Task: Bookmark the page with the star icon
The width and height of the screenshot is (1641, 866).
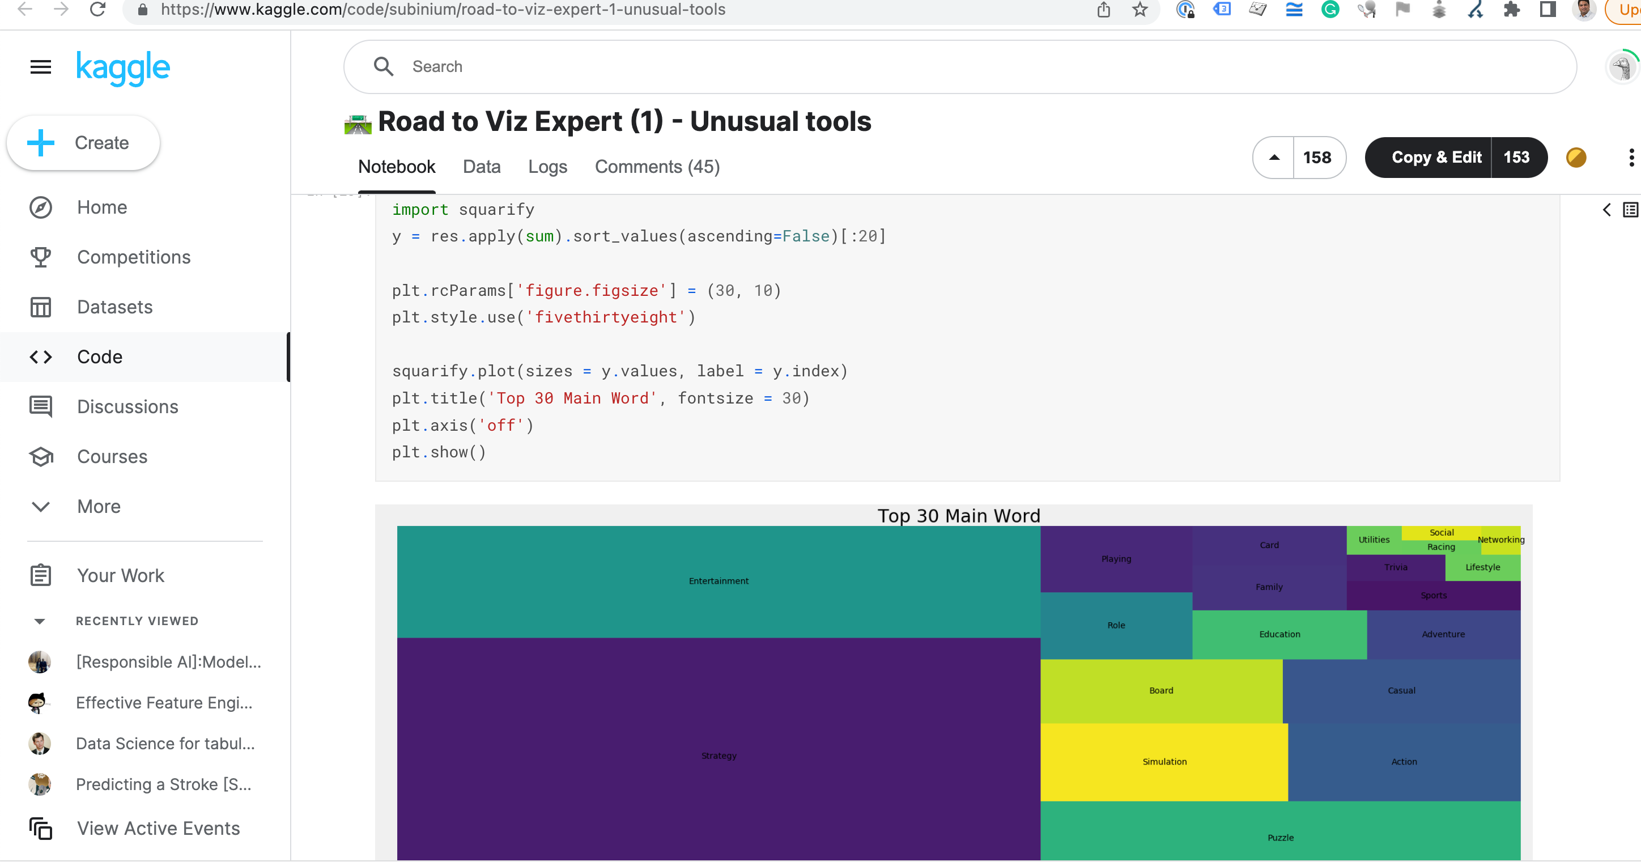Action: click(1140, 10)
